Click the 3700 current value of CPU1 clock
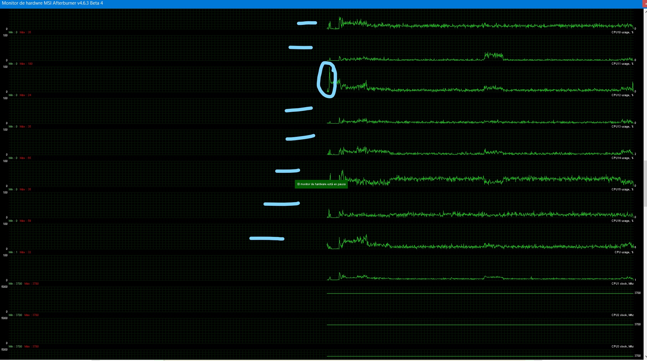 click(637, 293)
